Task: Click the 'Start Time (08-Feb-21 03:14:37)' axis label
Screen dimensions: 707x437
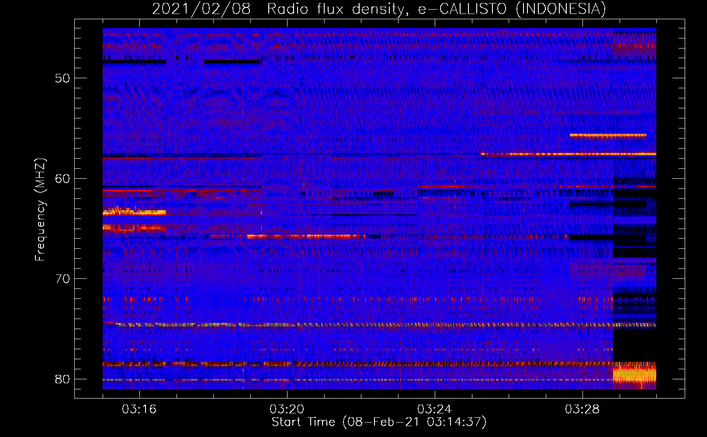Action: (x=379, y=422)
